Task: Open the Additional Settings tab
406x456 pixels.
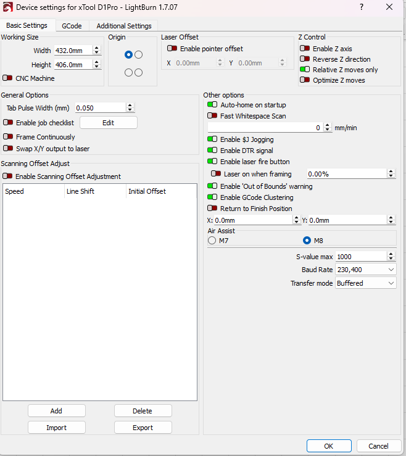Action: point(124,26)
